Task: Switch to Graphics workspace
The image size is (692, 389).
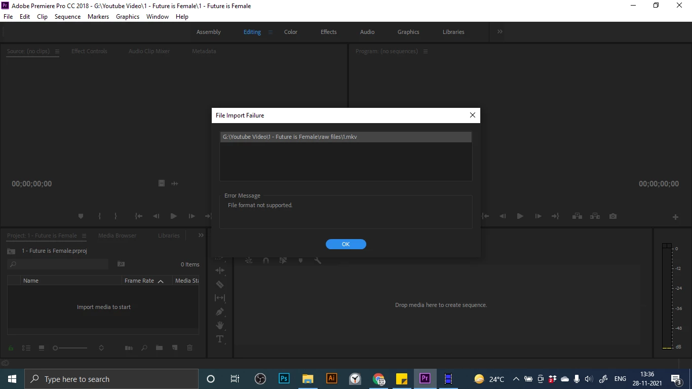Action: tap(408, 32)
